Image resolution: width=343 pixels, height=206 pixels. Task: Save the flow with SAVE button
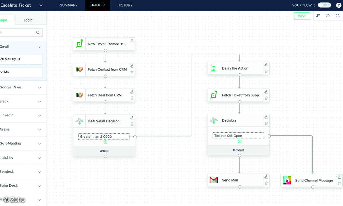coord(302,16)
